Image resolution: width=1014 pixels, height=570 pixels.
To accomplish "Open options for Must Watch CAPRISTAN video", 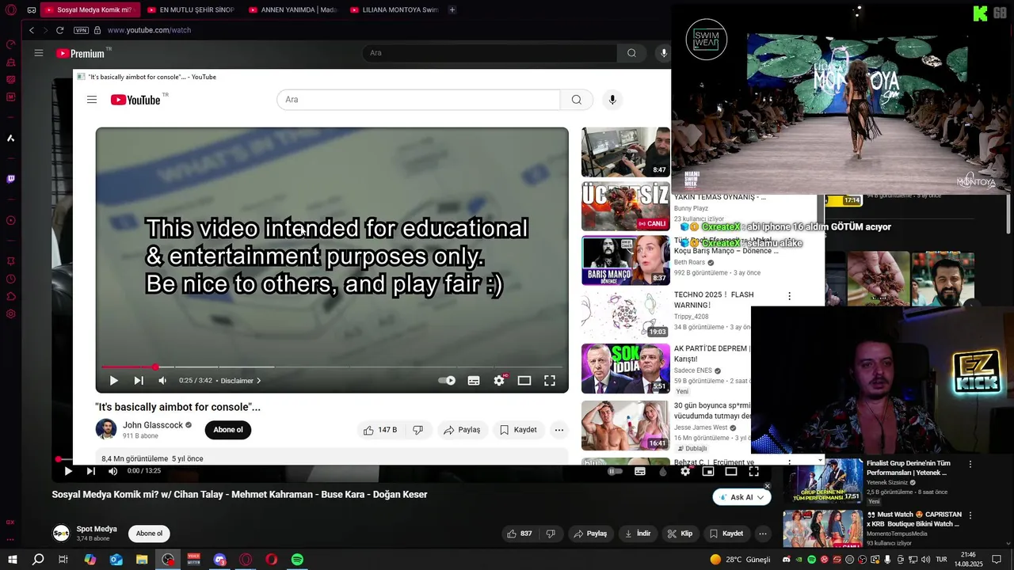I will [x=970, y=515].
